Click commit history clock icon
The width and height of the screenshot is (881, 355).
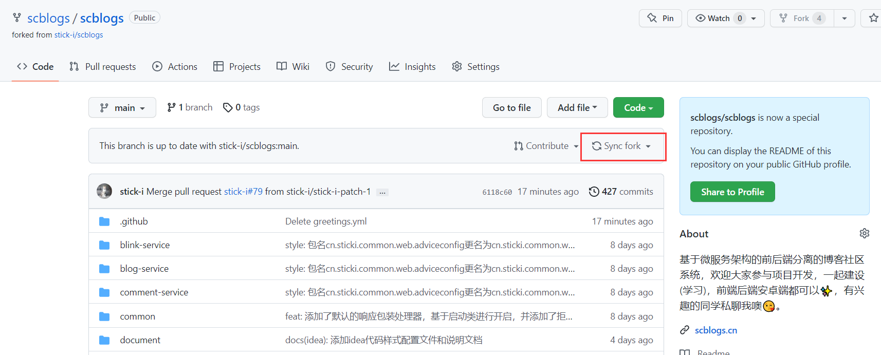594,192
